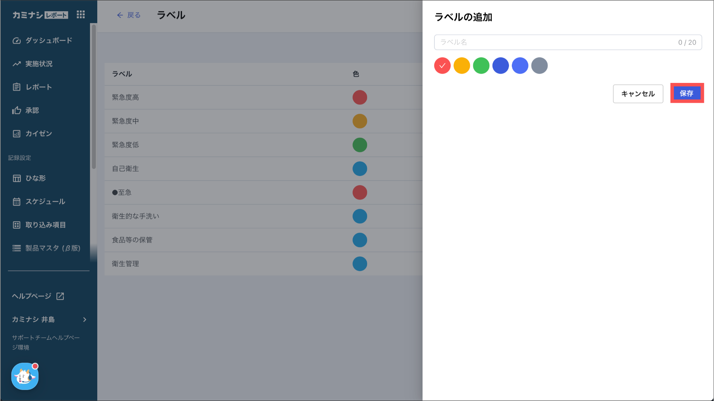Open the カイゼン sidebar item
Viewport: 714px width, 401px height.
tap(38, 133)
